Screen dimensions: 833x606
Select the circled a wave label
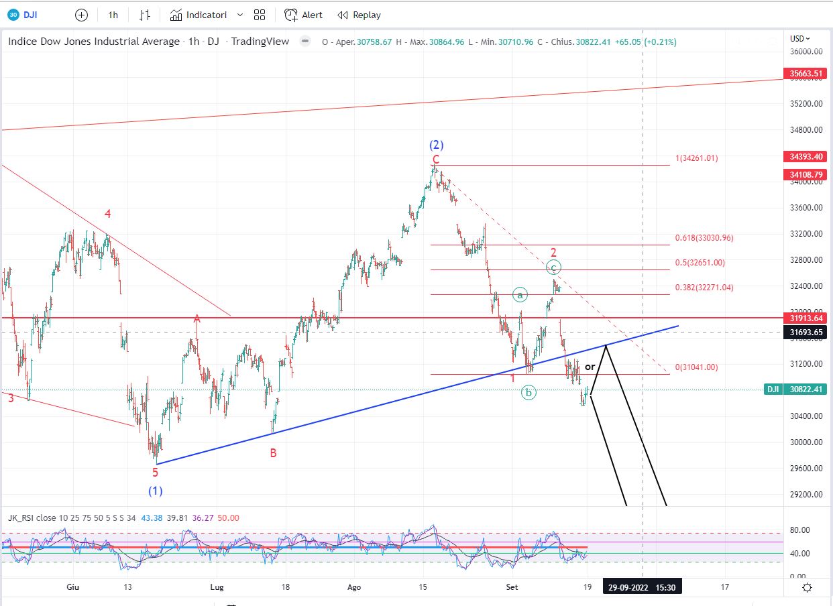520,294
